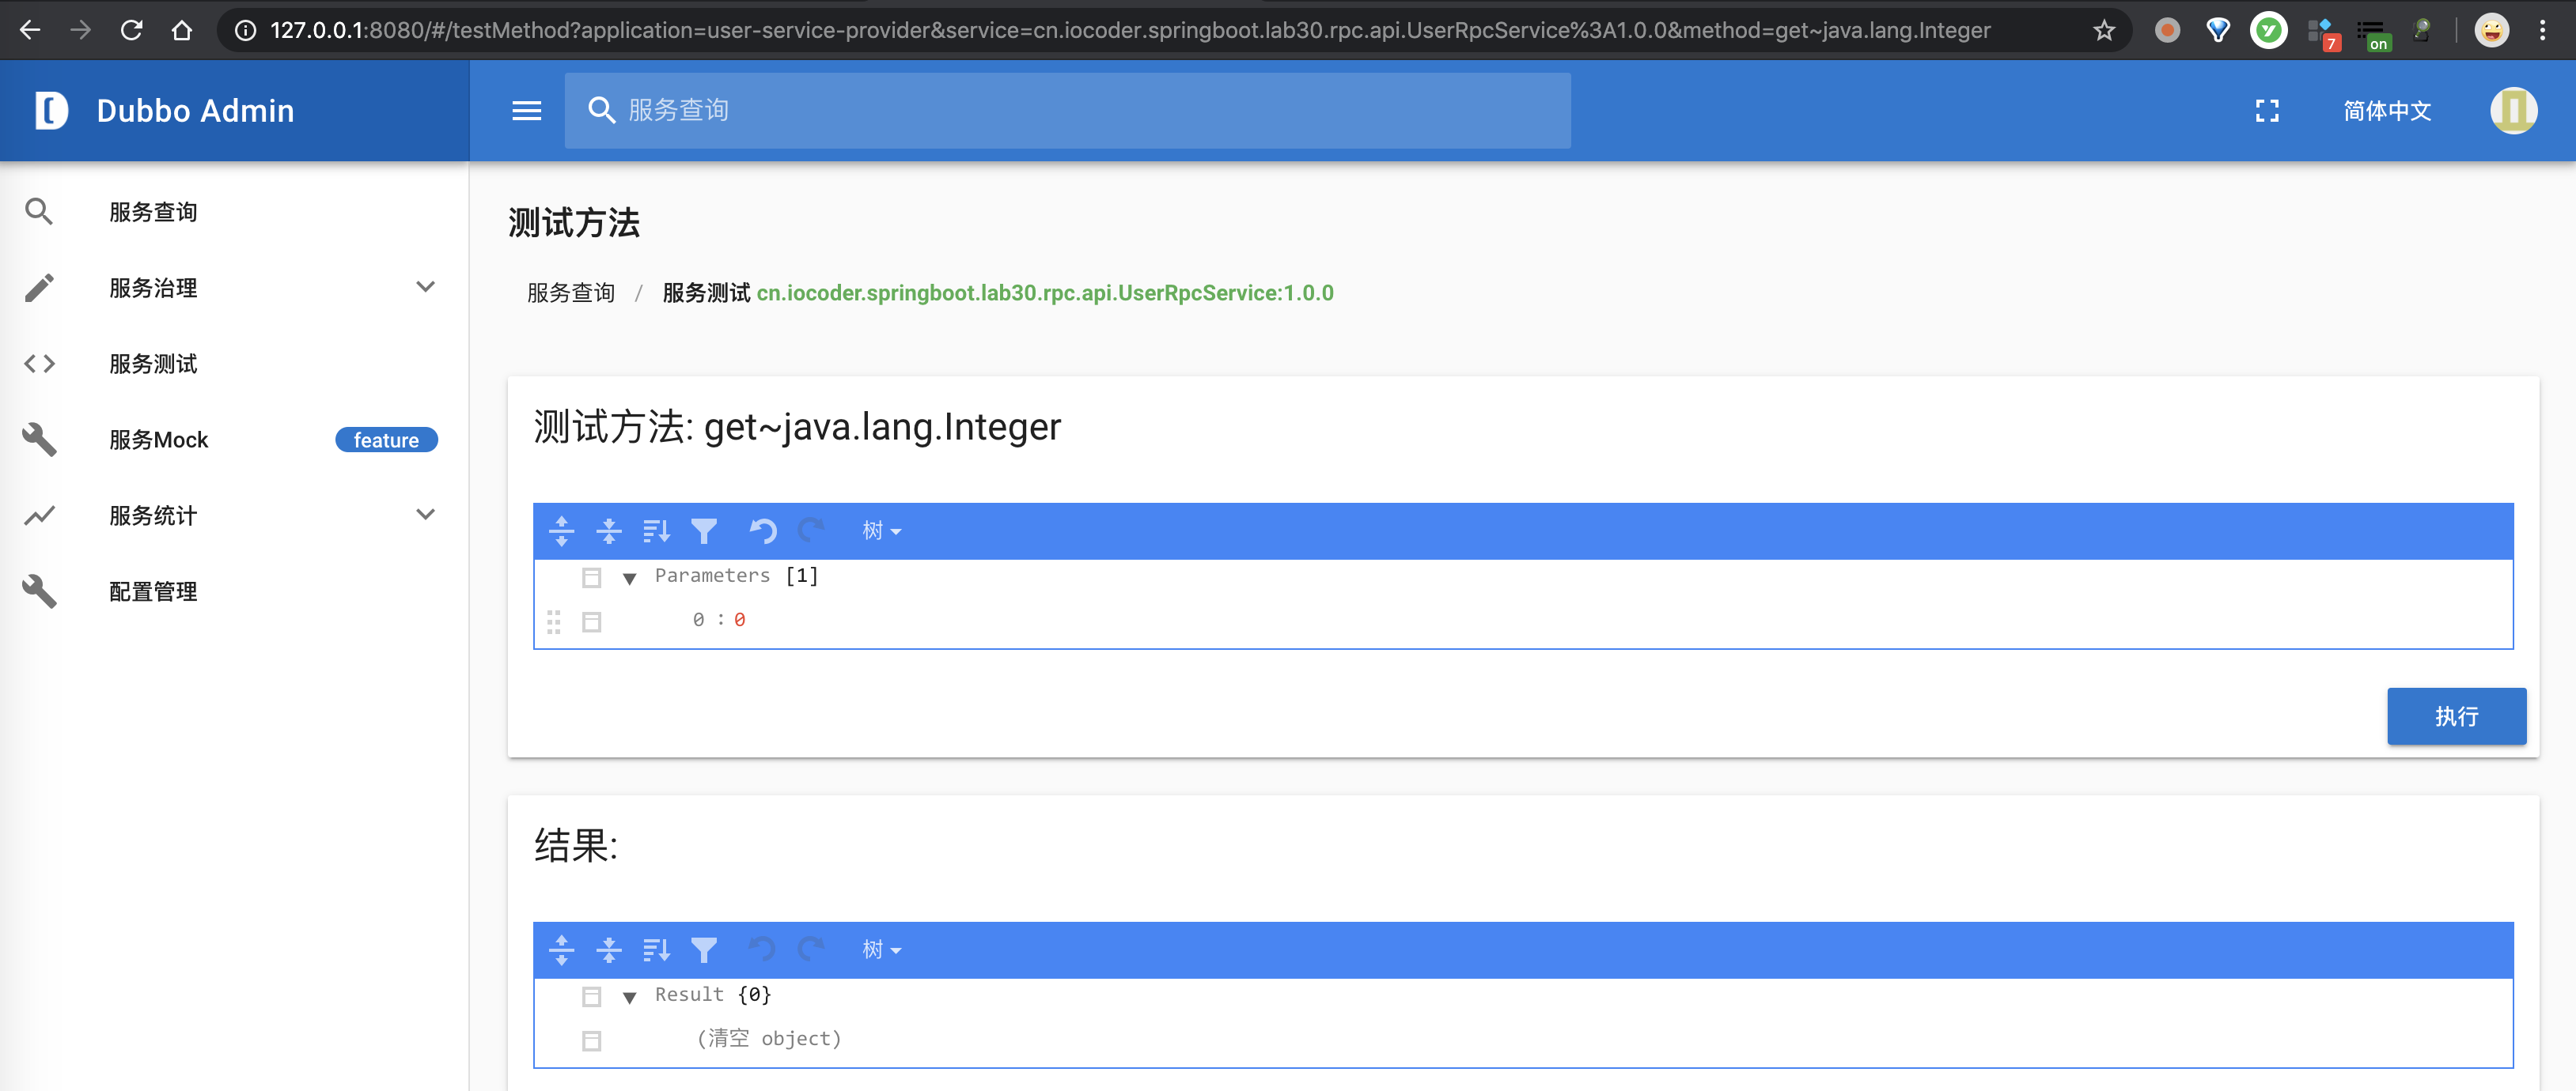Bookmark this page with the star icon

pos(2104,30)
